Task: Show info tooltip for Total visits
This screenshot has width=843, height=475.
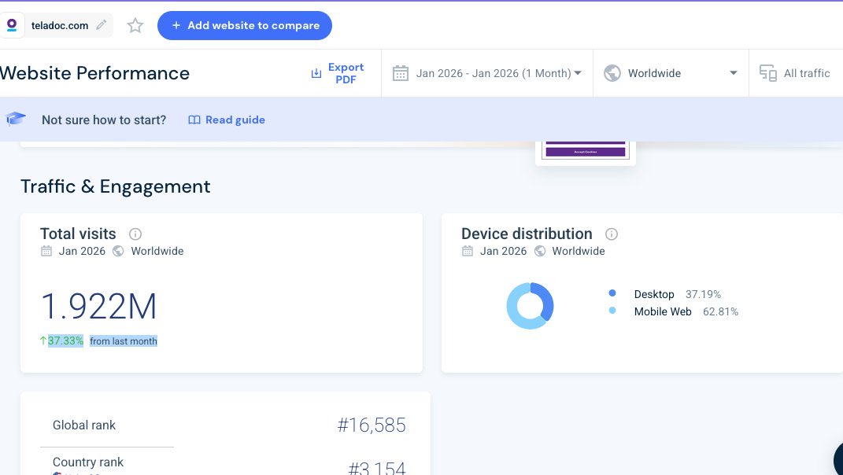Action: tap(135, 234)
